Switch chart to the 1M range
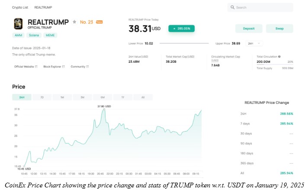 62,97
